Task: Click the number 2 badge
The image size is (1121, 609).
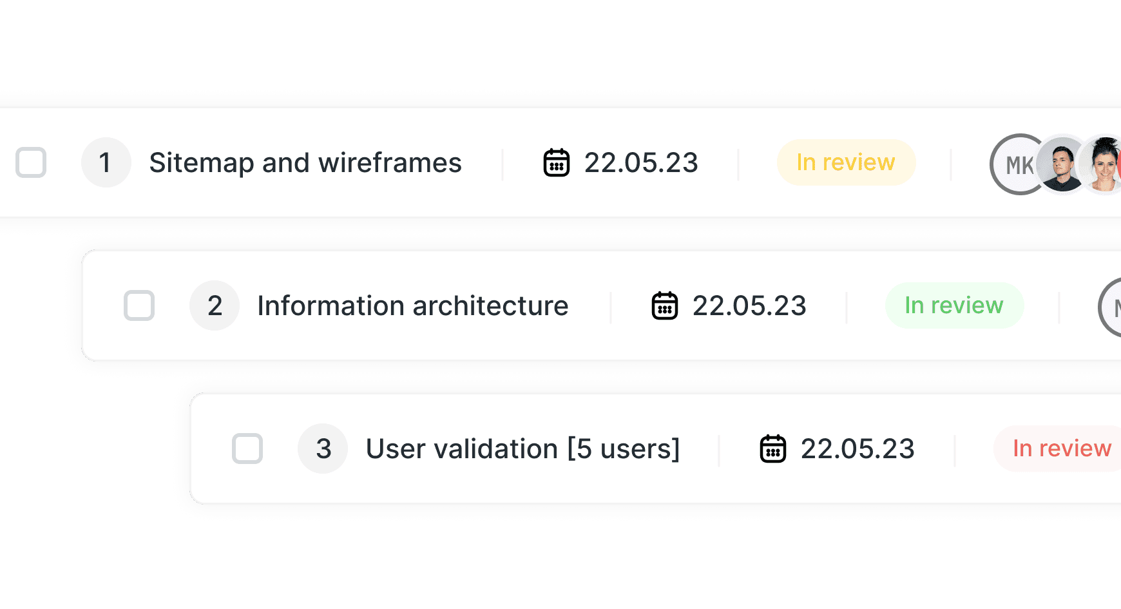Action: pos(215,305)
